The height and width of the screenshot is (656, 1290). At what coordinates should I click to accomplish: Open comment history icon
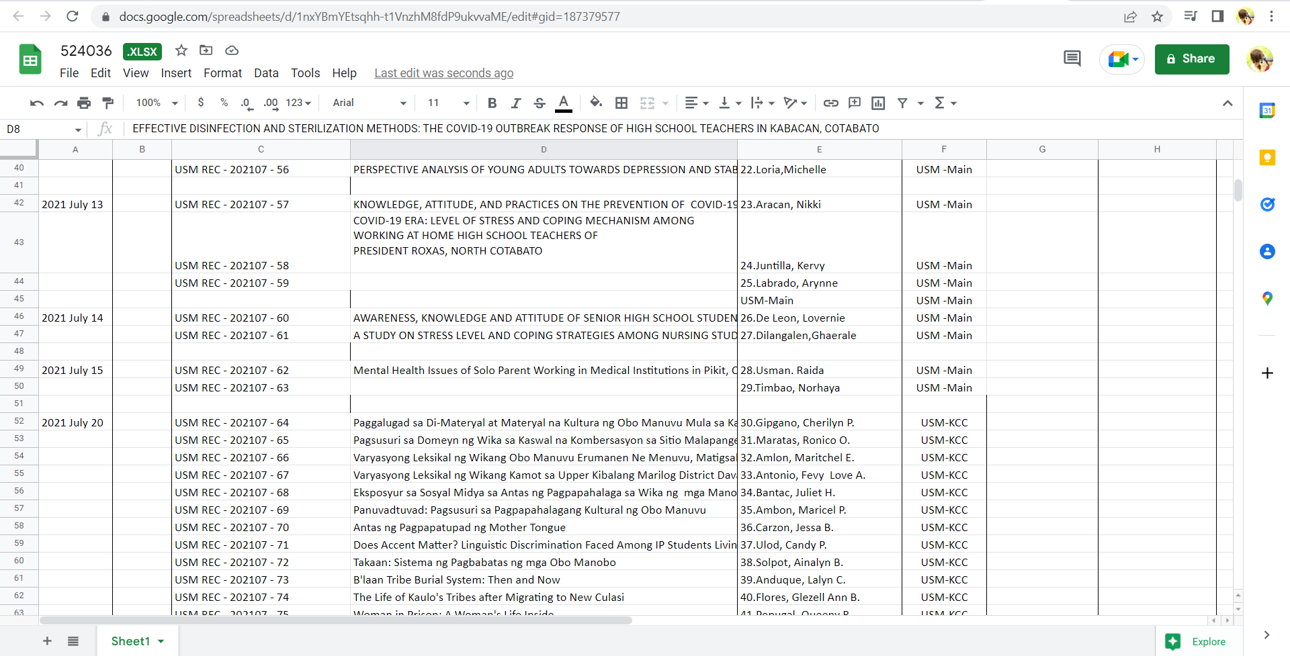pyautogui.click(x=1072, y=59)
